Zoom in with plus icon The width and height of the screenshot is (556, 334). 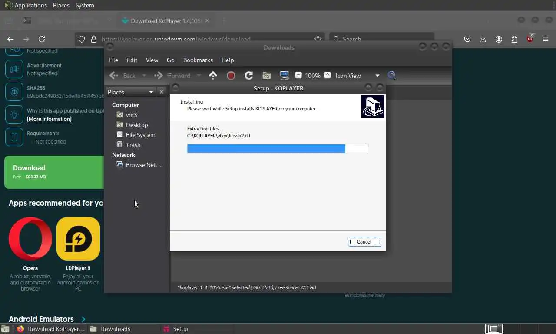click(328, 75)
